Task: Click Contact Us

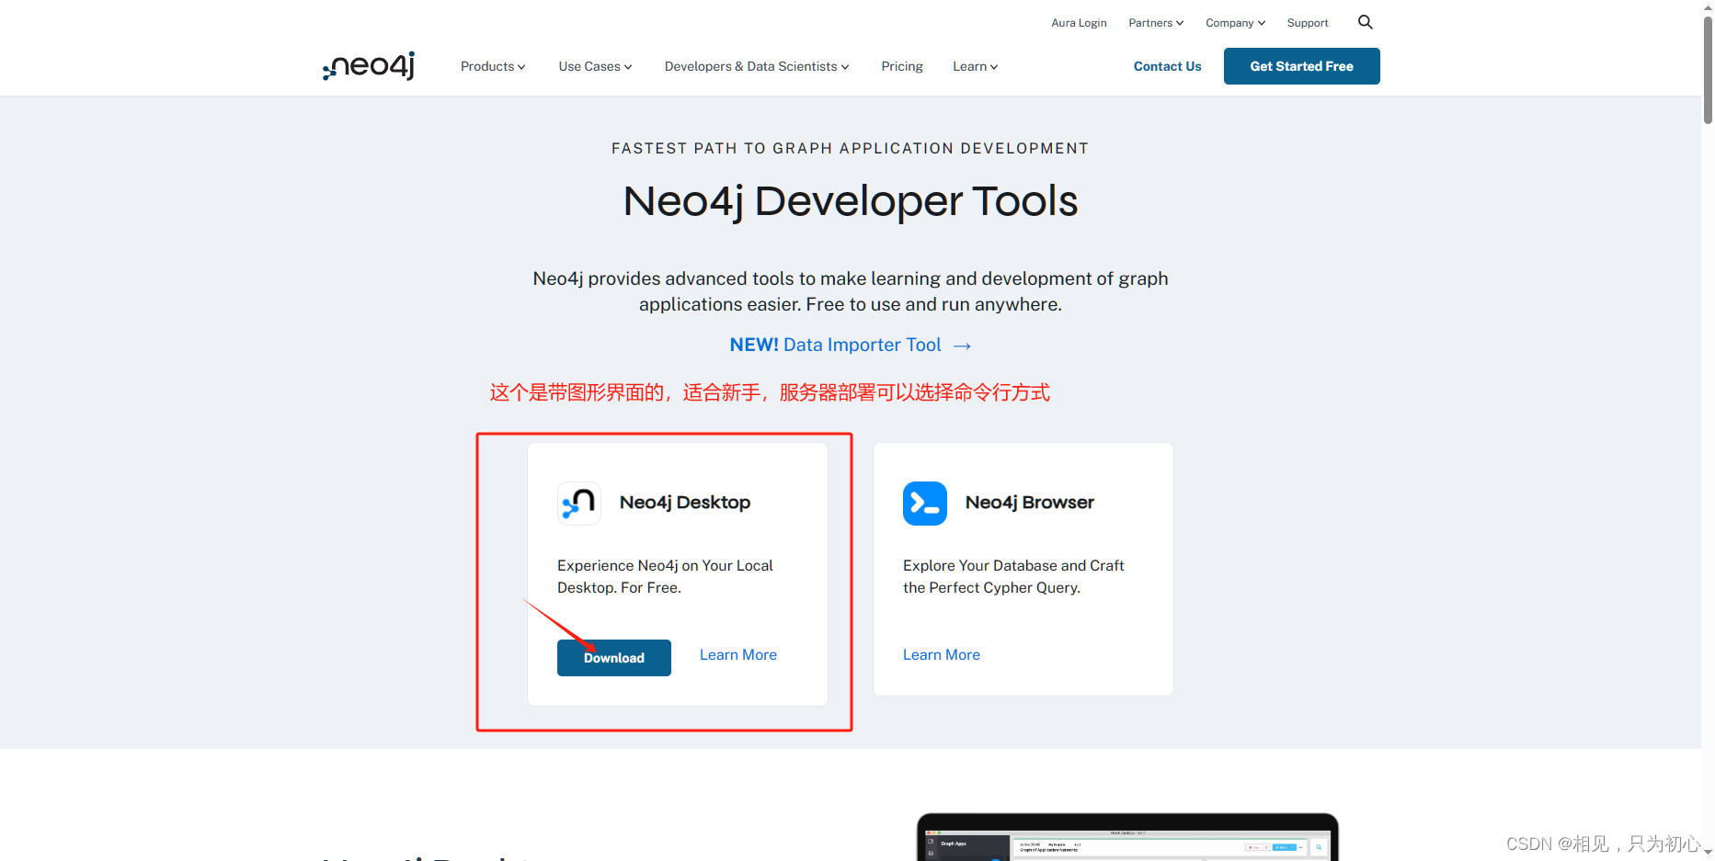Action: click(1167, 66)
